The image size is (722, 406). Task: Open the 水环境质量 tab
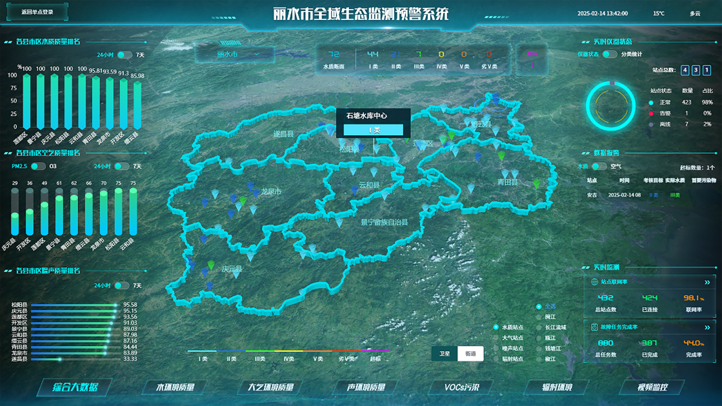click(x=175, y=387)
